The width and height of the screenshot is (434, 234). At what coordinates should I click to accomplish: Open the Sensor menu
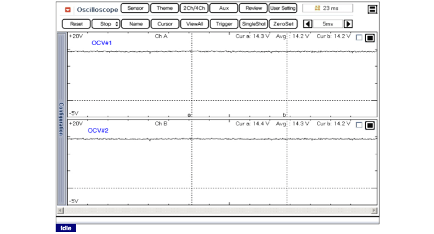[x=135, y=8]
